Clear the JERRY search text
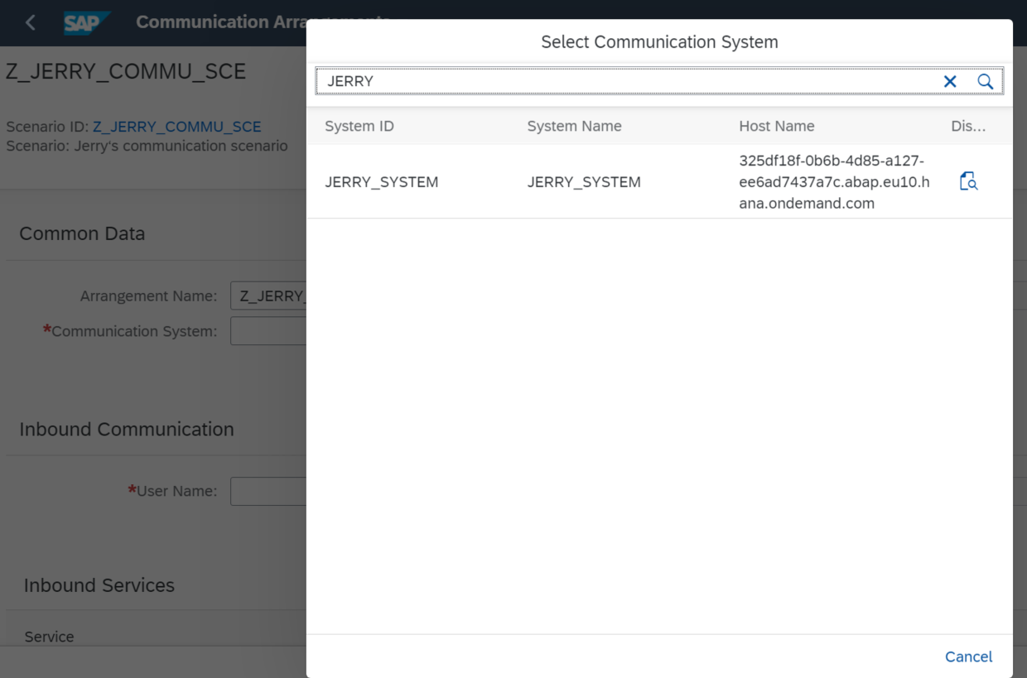The height and width of the screenshot is (678, 1027). click(x=950, y=81)
